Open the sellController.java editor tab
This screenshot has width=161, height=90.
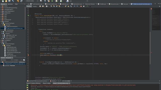(x=37, y=4)
